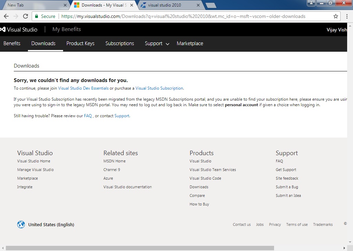Open Chrome three-dot menu

pyautogui.click(x=347, y=16)
